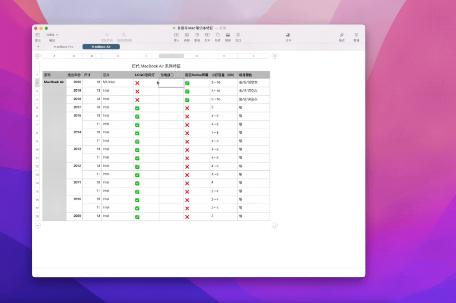Image resolution: width=456 pixels, height=303 pixels.
Task: Click the 金/银/深空灰 cell for 2020
Action: (x=254, y=83)
